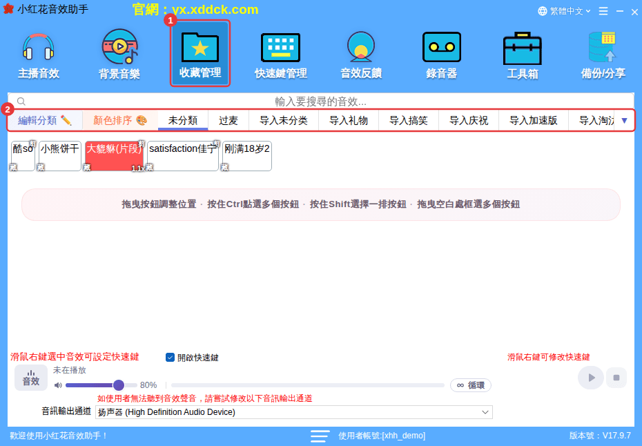Toggle the 循環 loop button

(x=470, y=385)
